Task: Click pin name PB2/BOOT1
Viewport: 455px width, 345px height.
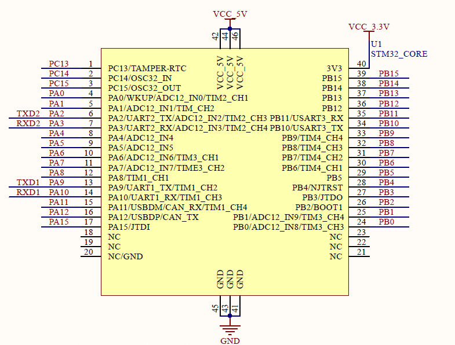Action: click(x=319, y=207)
